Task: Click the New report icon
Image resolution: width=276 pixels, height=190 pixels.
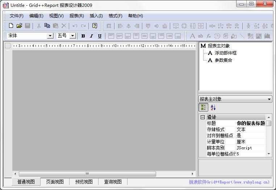Action: tap(11, 26)
